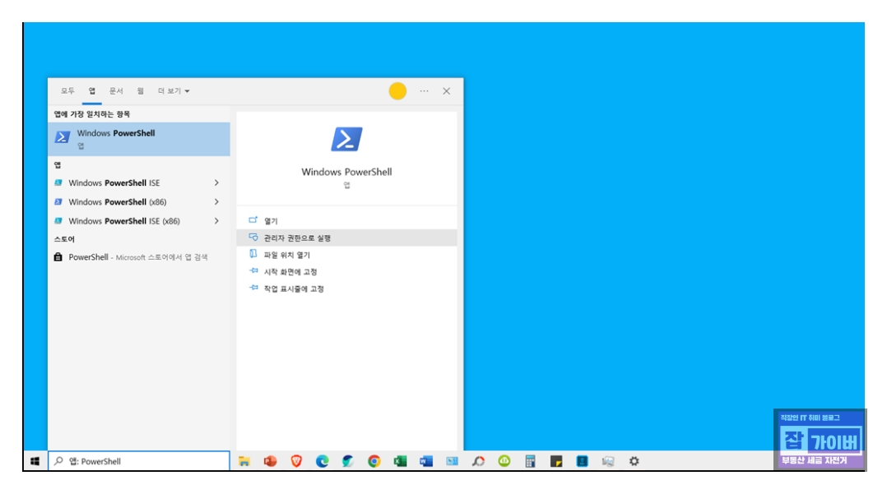This screenshot has height=494, width=887.
Task: Switch to the 문서 tab
Action: tap(116, 91)
